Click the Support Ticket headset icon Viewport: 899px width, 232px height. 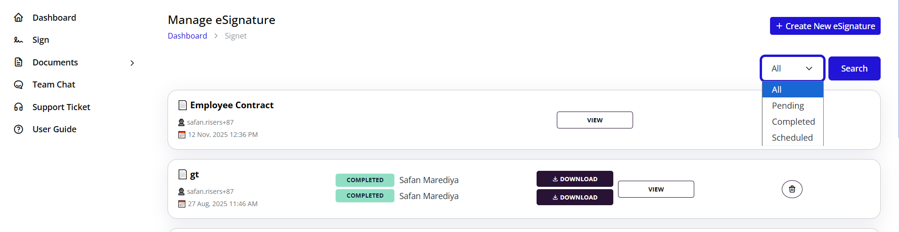click(18, 107)
